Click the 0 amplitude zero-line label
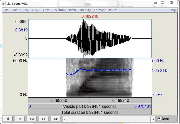This screenshot has height=124, width=180. click(x=26, y=38)
